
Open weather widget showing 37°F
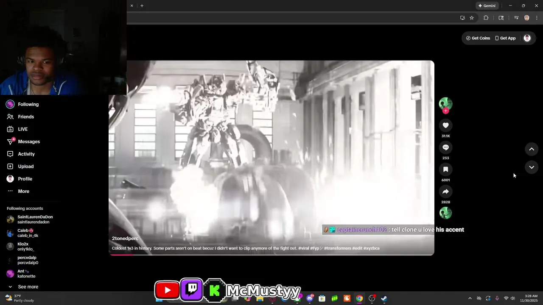(x=19, y=298)
